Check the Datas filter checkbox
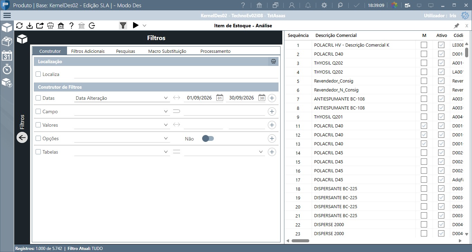 38,98
